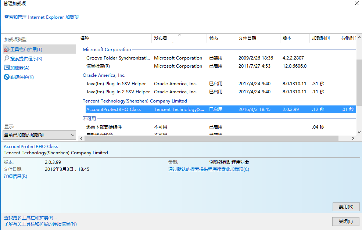The width and height of the screenshot is (362, 230).
Task: Click the vertical scrollbar down arrow
Action: (359, 132)
